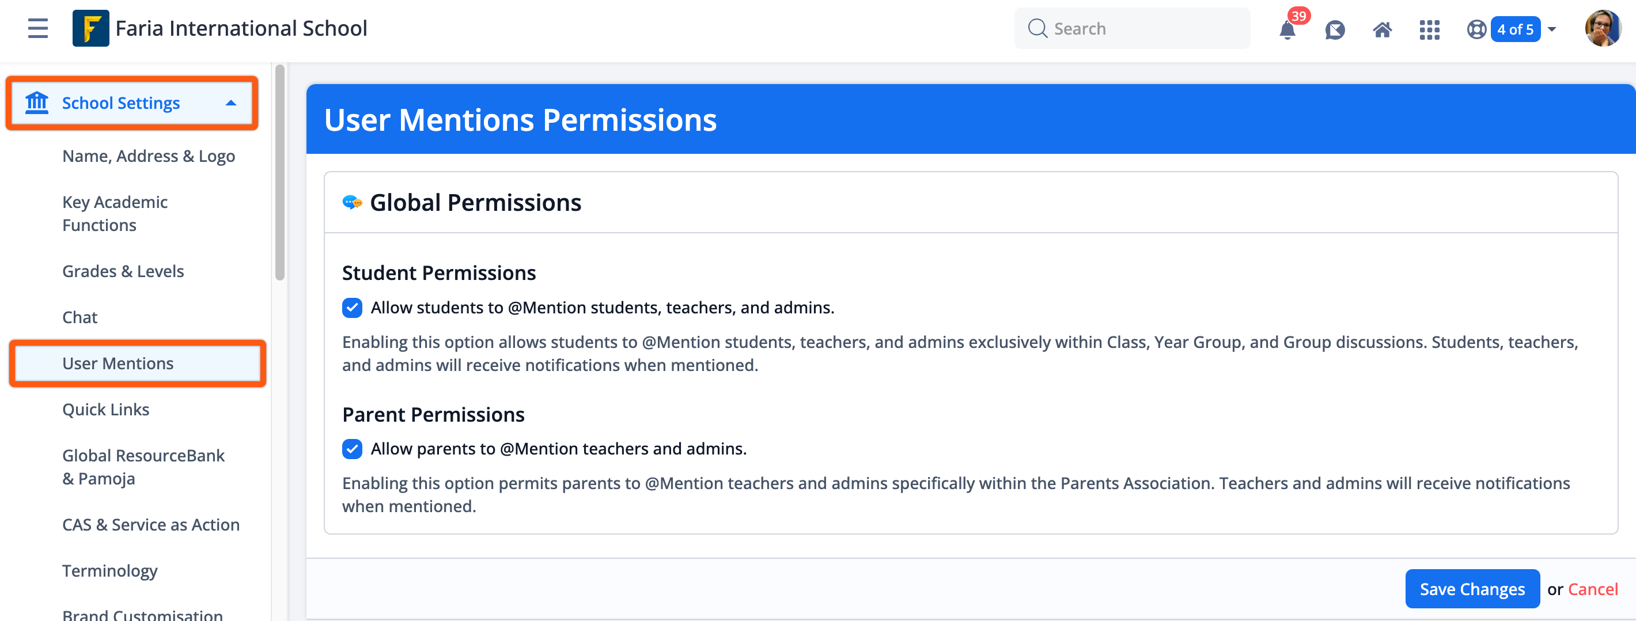Click the red Cancel link
The height and width of the screenshot is (621, 1636).
tap(1592, 589)
